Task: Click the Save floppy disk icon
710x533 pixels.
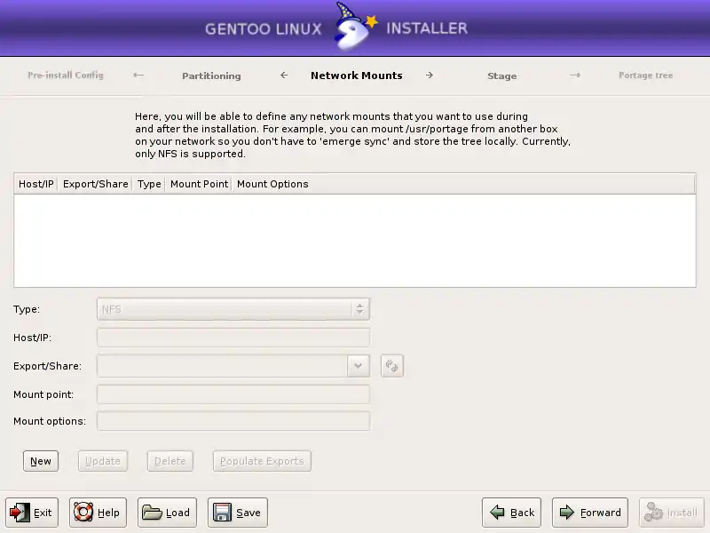Action: coord(223,513)
